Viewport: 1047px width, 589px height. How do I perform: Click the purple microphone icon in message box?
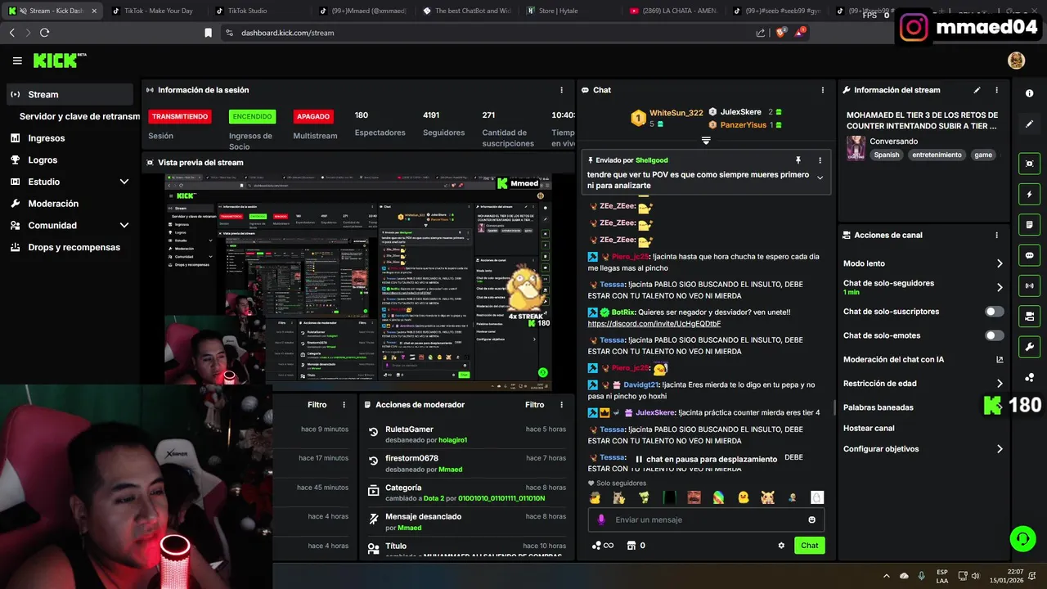pyautogui.click(x=601, y=519)
